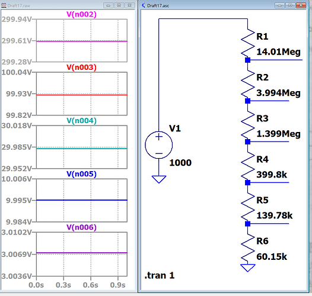Screen dimensions: 312x296
Task: Click the V(n006) trace label
Action: coord(81,227)
